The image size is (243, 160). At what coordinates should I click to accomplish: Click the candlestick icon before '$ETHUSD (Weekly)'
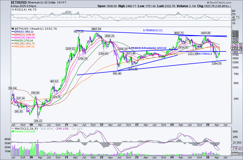point(13,29)
